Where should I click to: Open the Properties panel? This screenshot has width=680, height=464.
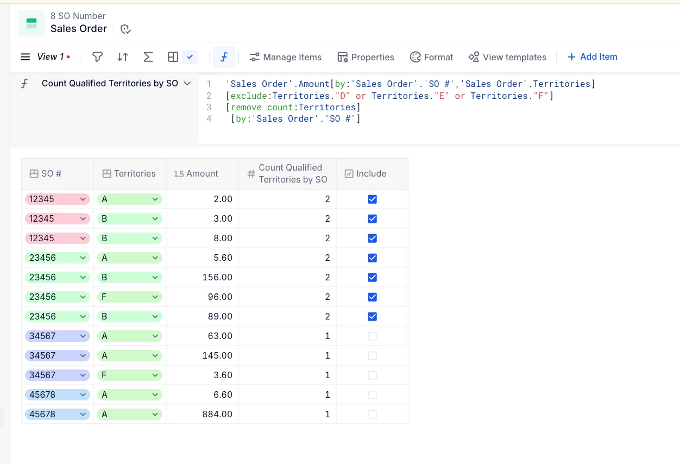click(x=366, y=57)
